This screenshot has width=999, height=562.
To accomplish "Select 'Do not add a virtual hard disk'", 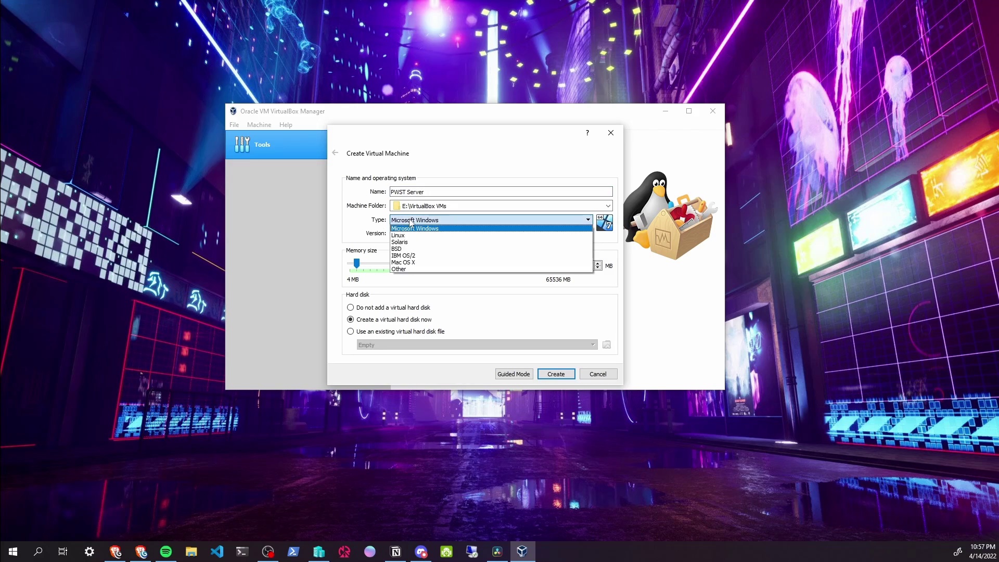I will point(388,308).
